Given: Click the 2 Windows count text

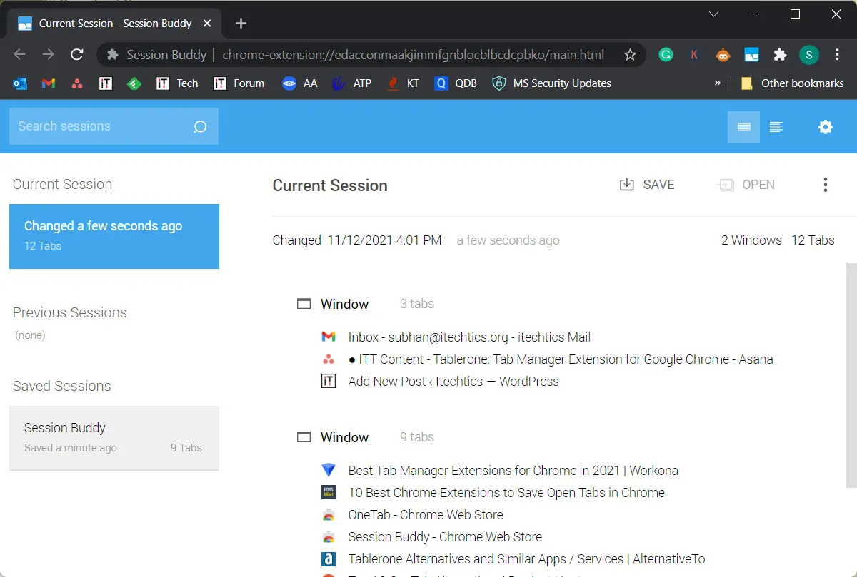Looking at the screenshot, I should tap(751, 240).
